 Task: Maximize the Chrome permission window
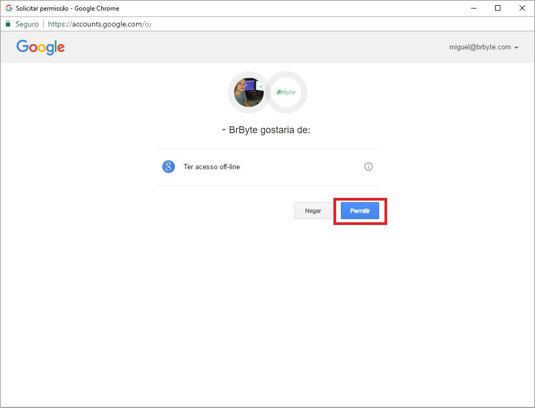[498, 8]
